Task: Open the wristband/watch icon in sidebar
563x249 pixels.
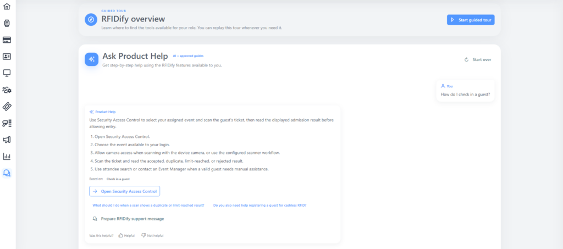Action: 7,23
